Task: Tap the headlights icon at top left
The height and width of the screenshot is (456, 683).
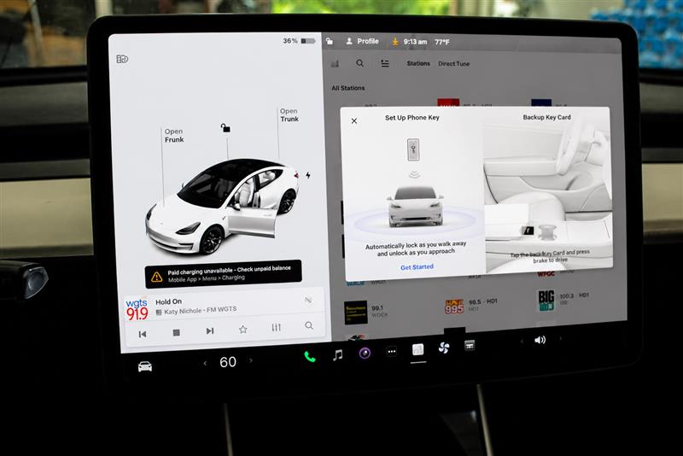Action: coord(122,59)
